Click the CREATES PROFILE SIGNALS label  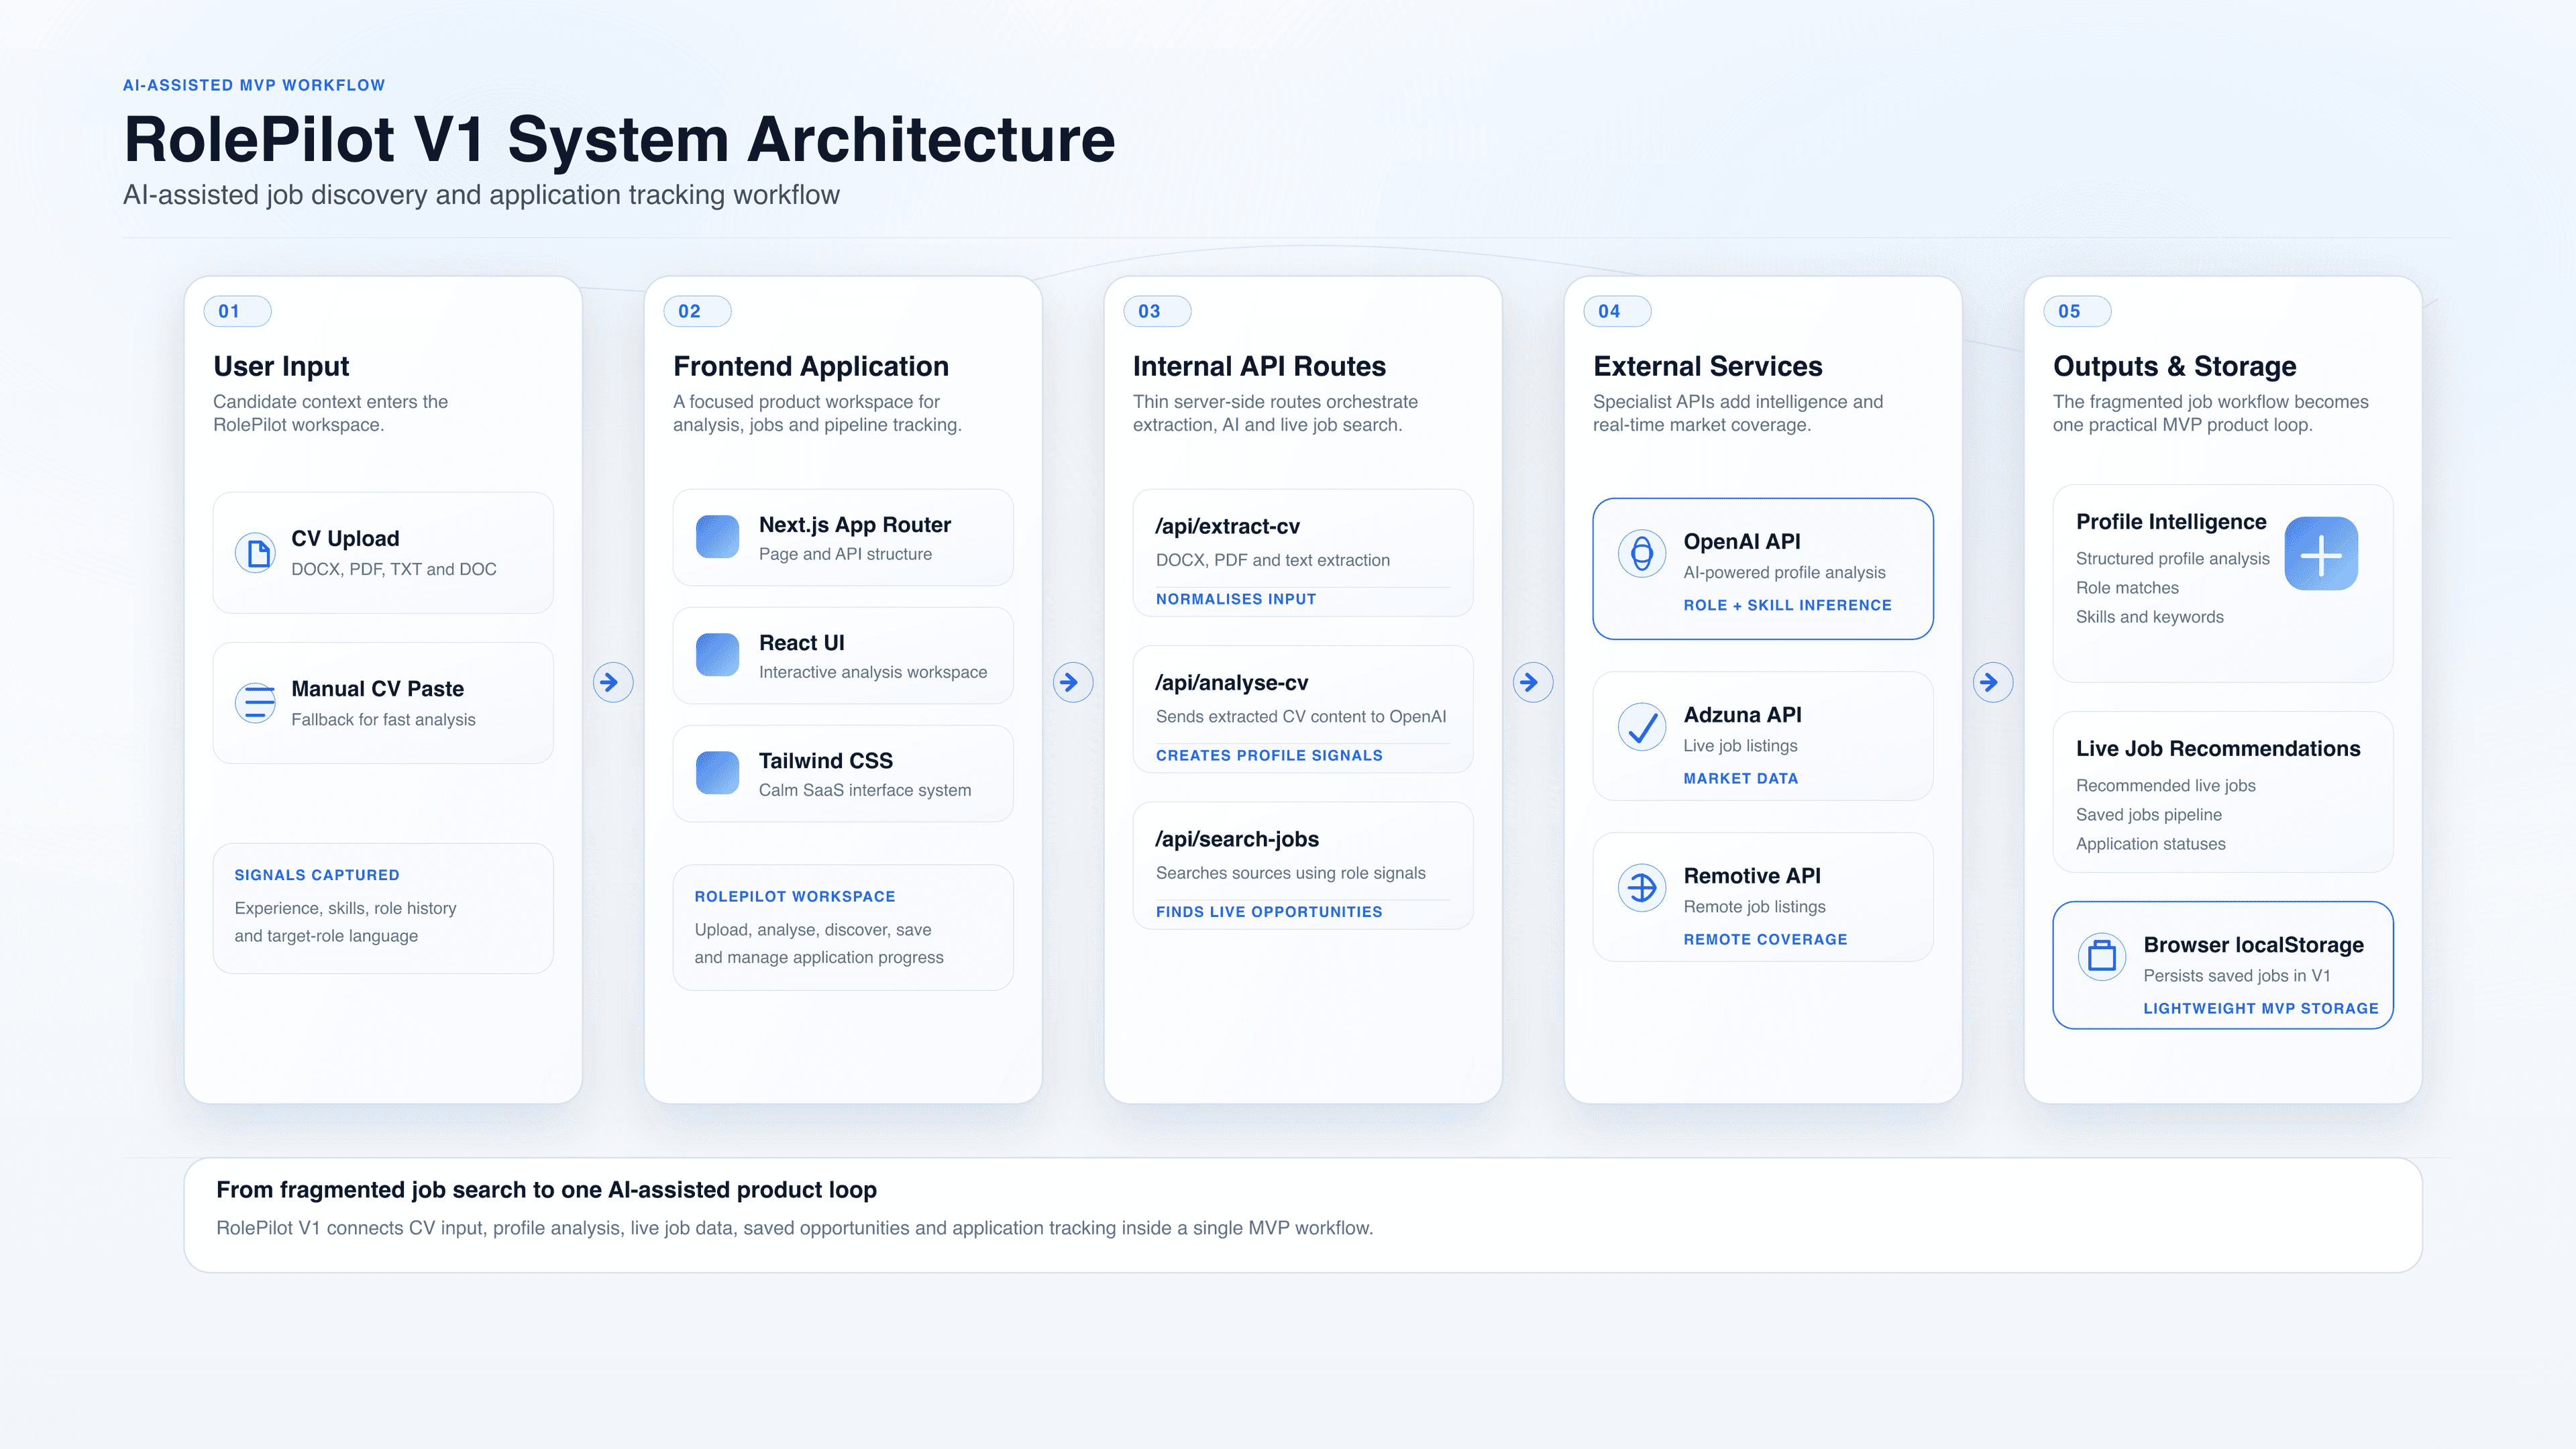tap(1269, 755)
